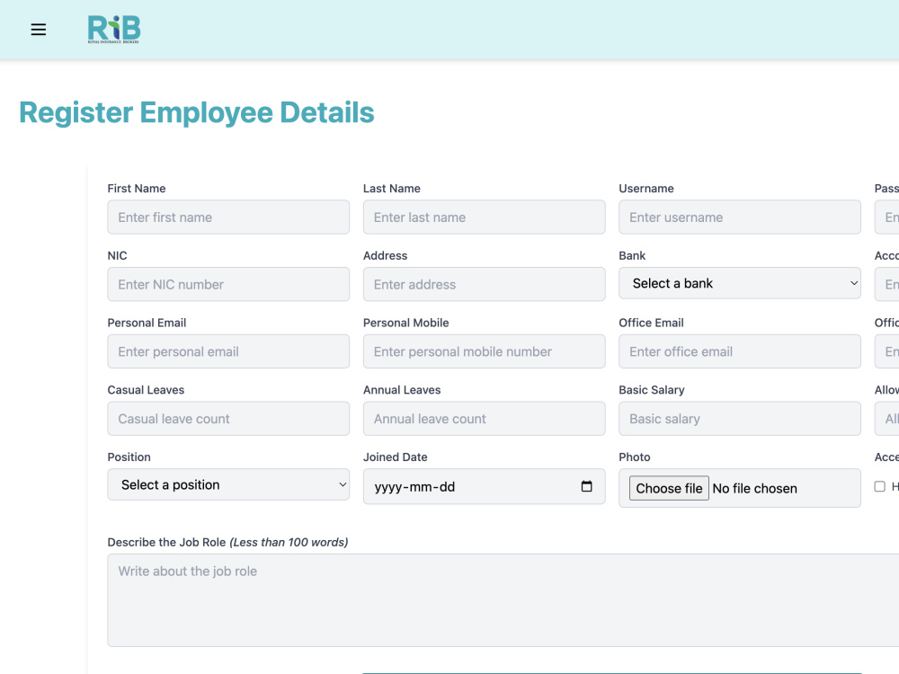Click the 'Joined Date' field label
This screenshot has width=899, height=674.
click(395, 457)
